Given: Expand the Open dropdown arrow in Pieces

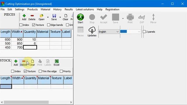Looking at the screenshot, I should (x=48, y=17).
